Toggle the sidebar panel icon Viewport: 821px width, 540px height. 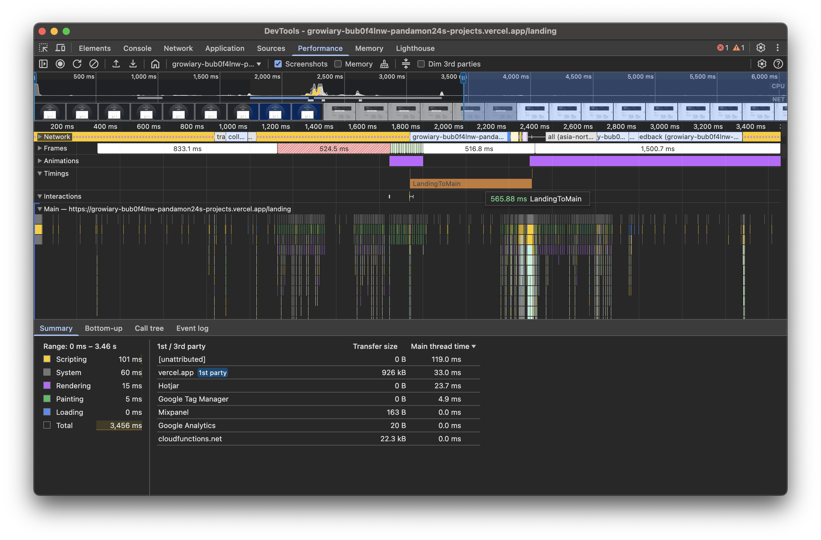pos(43,64)
